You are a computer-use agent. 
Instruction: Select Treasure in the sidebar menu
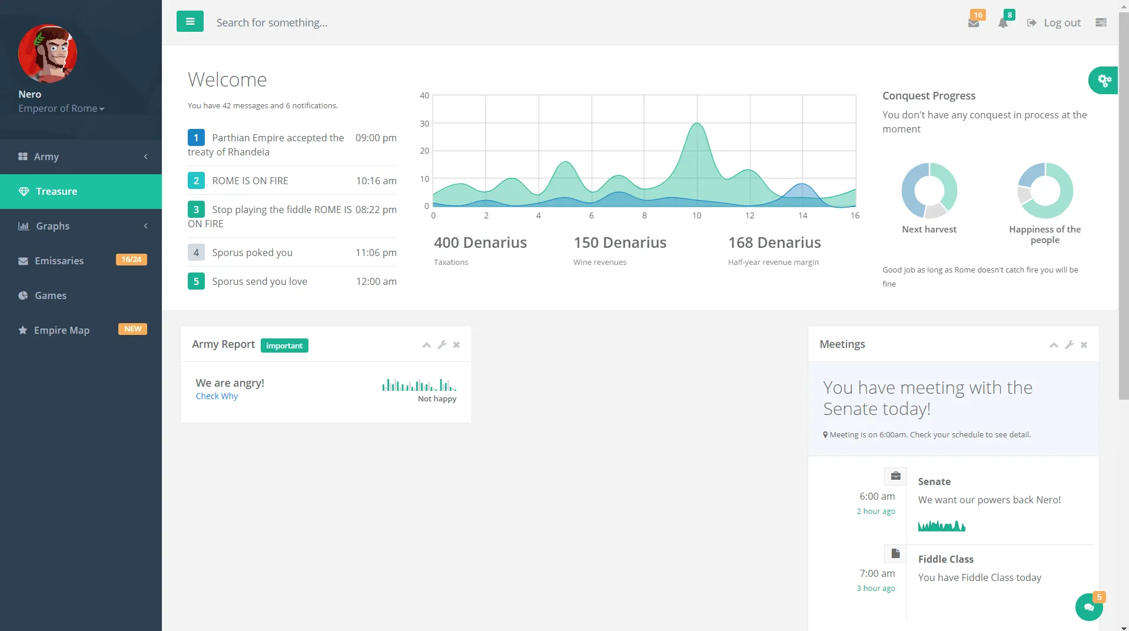point(81,191)
